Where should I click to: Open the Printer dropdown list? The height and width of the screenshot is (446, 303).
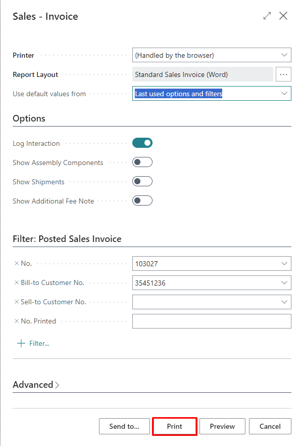coord(284,55)
